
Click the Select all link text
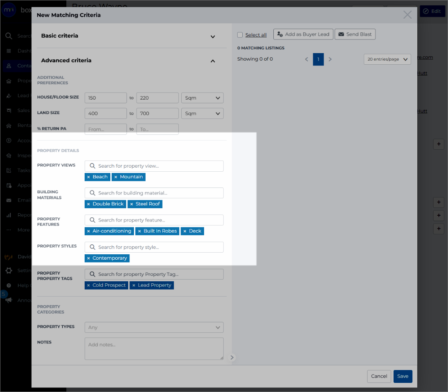[x=256, y=35]
